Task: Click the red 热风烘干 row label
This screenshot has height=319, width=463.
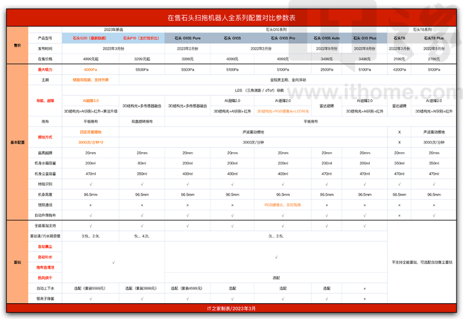Action: (45, 278)
